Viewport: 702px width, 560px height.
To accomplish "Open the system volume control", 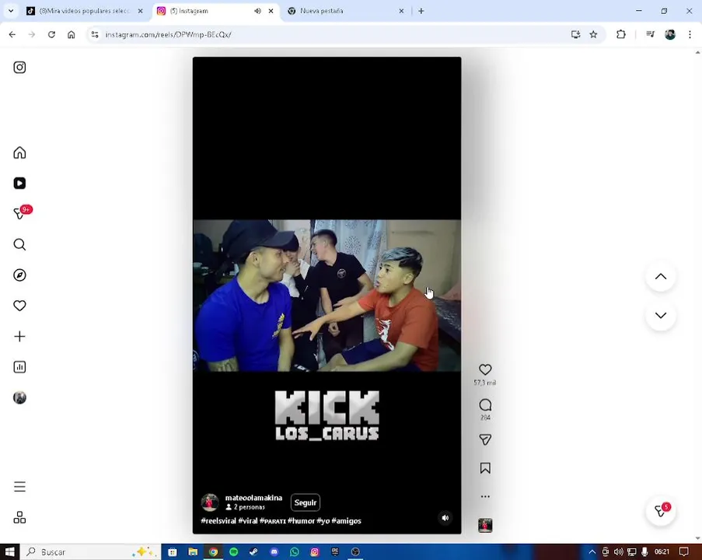I will click(618, 552).
